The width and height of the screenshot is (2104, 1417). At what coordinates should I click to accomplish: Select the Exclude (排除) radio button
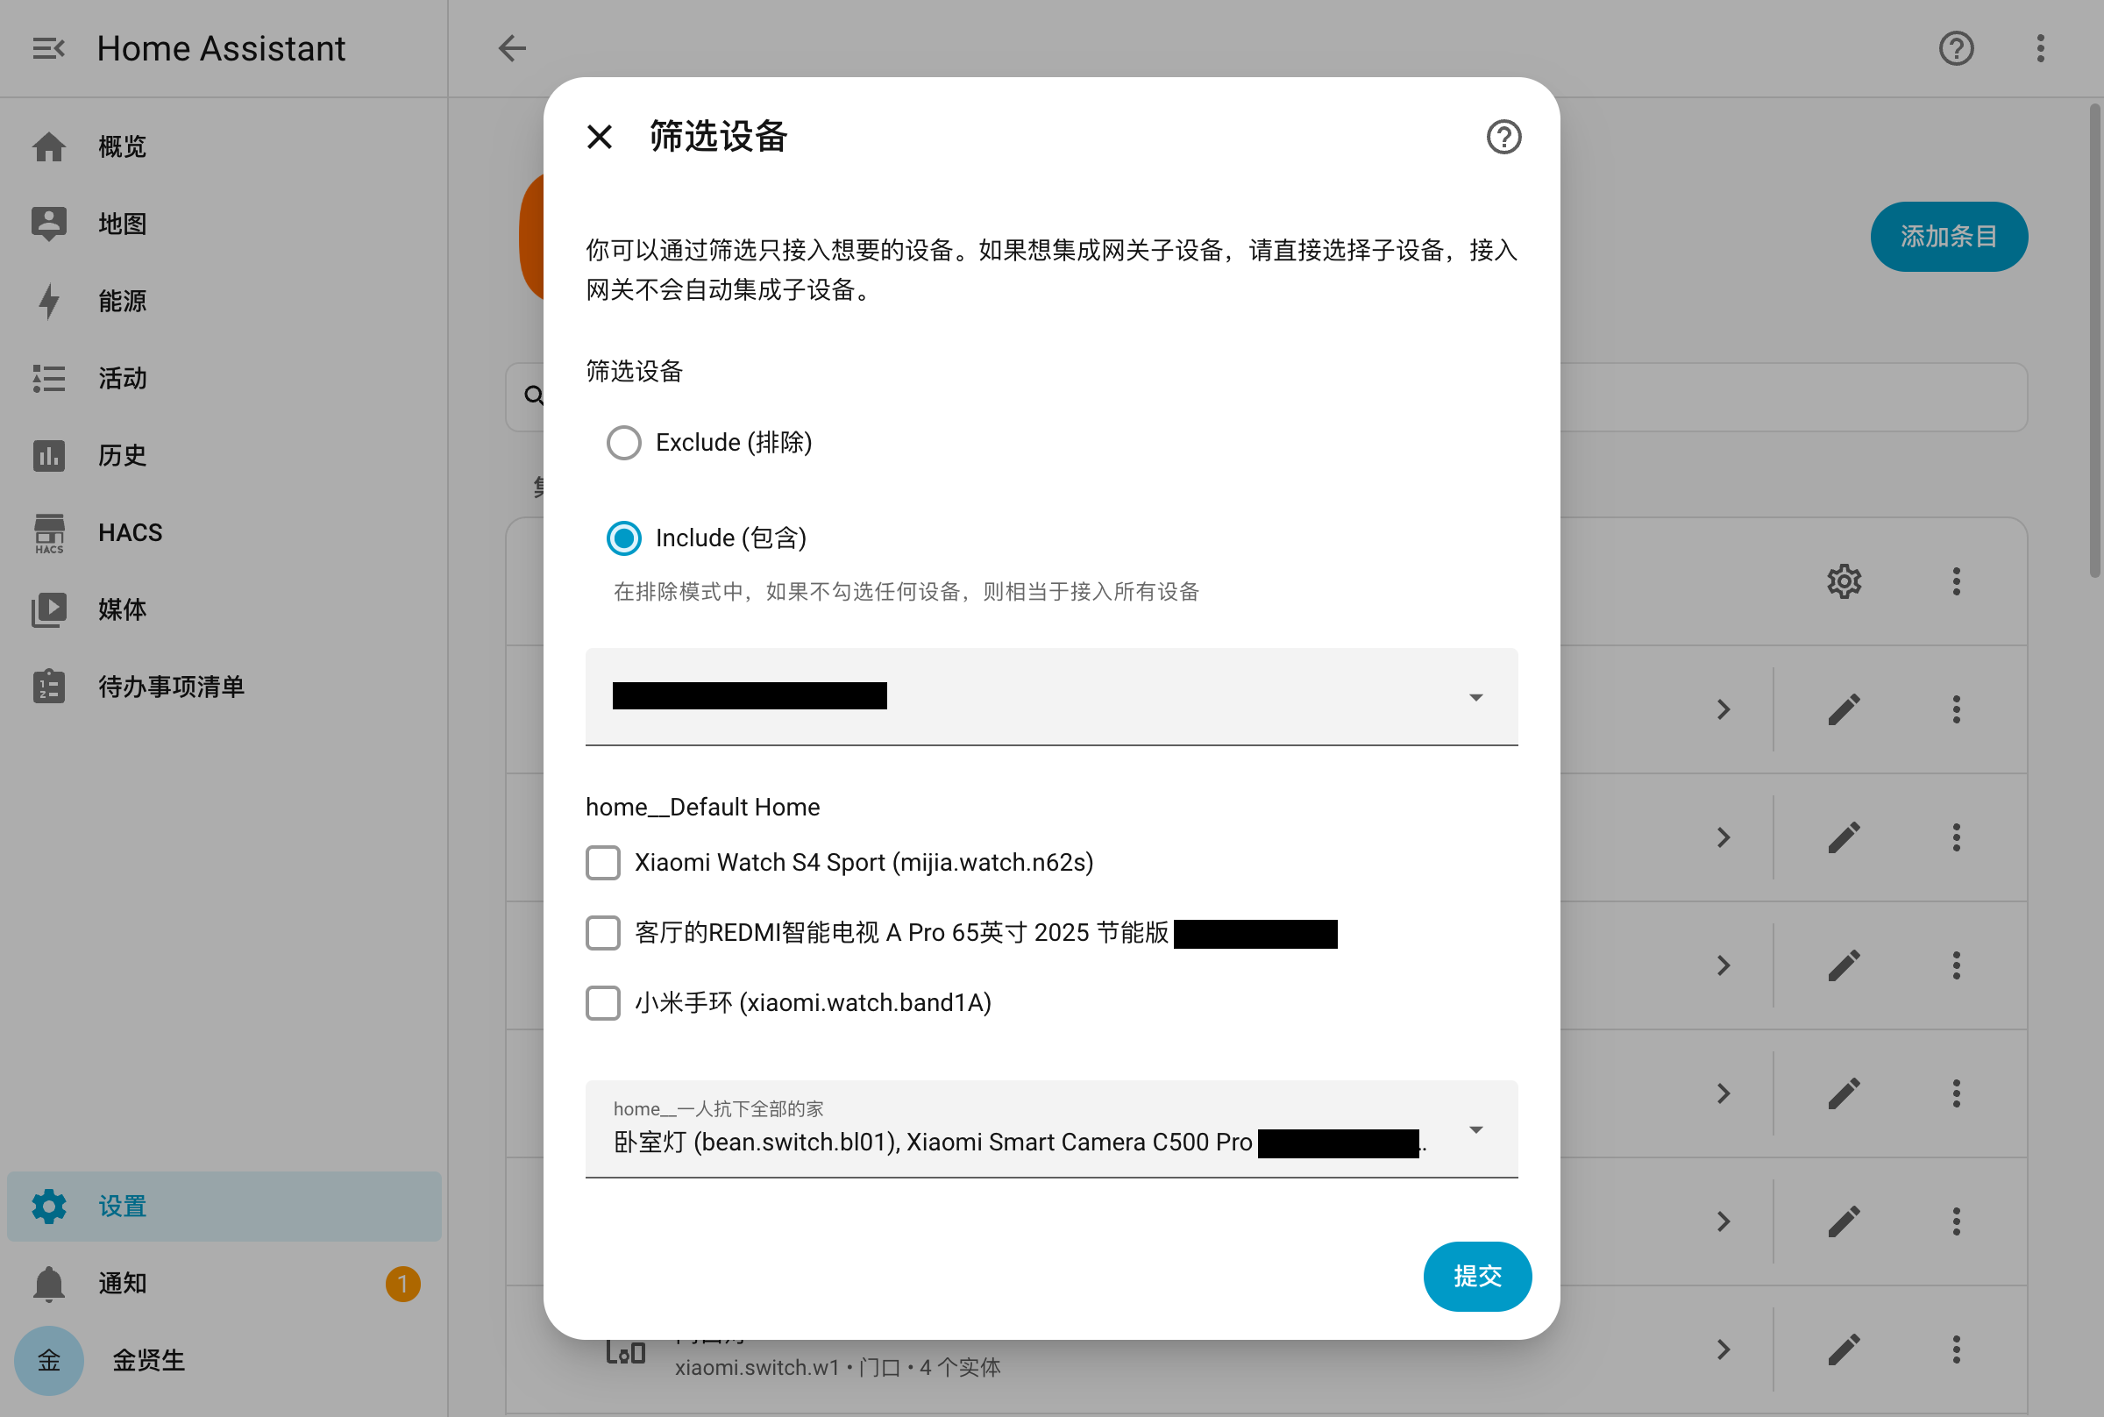623,443
